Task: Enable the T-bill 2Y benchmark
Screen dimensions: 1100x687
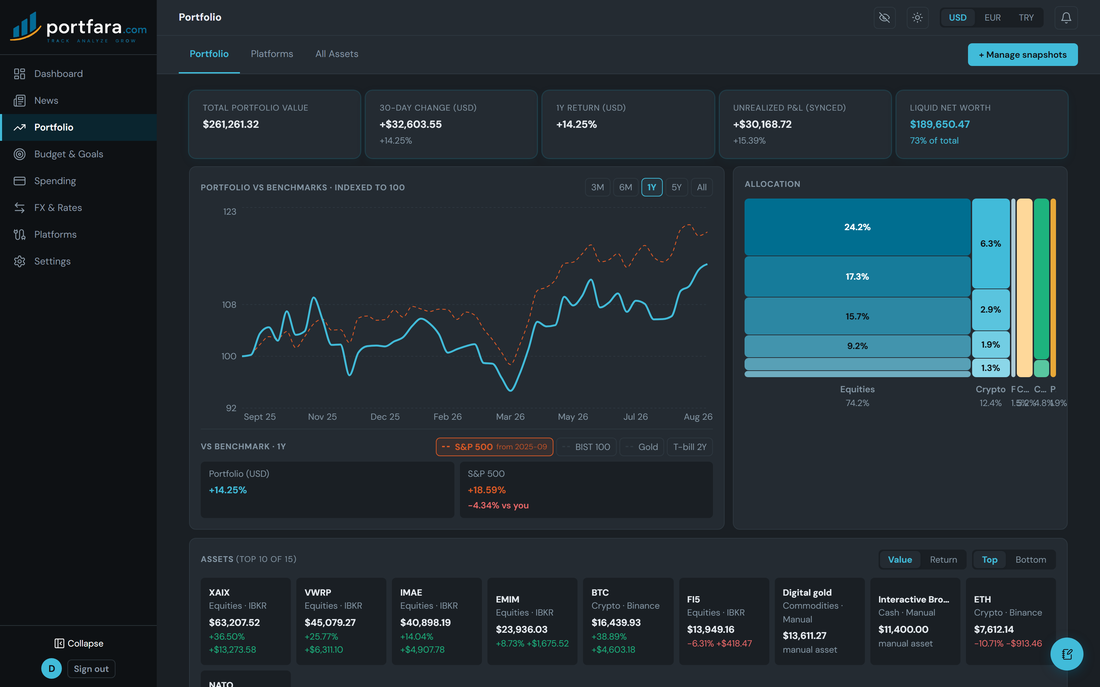Action: [690, 447]
